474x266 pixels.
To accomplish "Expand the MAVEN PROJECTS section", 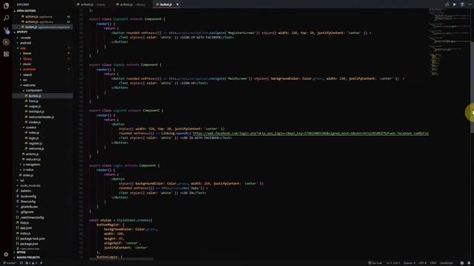I will point(28,257).
